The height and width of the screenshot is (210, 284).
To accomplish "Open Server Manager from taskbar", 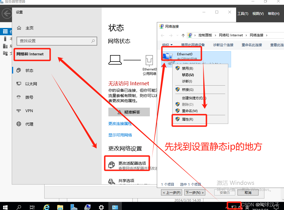I will [x=74, y=207].
